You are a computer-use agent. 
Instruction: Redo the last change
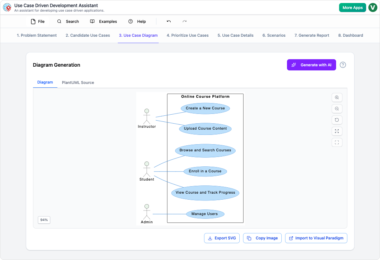(184, 21)
